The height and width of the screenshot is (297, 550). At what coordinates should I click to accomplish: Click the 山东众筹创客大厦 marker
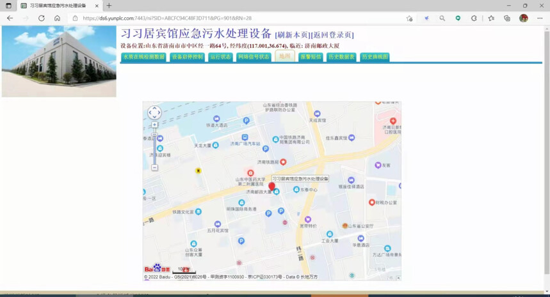pyautogui.click(x=193, y=243)
